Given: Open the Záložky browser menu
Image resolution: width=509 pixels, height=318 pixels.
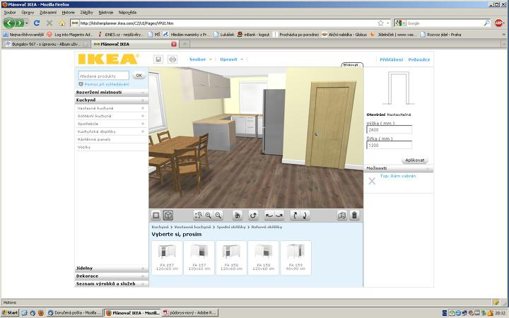Looking at the screenshot, I should 86,13.
